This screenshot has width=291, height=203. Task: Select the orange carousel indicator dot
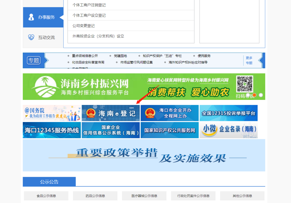click(x=254, y=95)
